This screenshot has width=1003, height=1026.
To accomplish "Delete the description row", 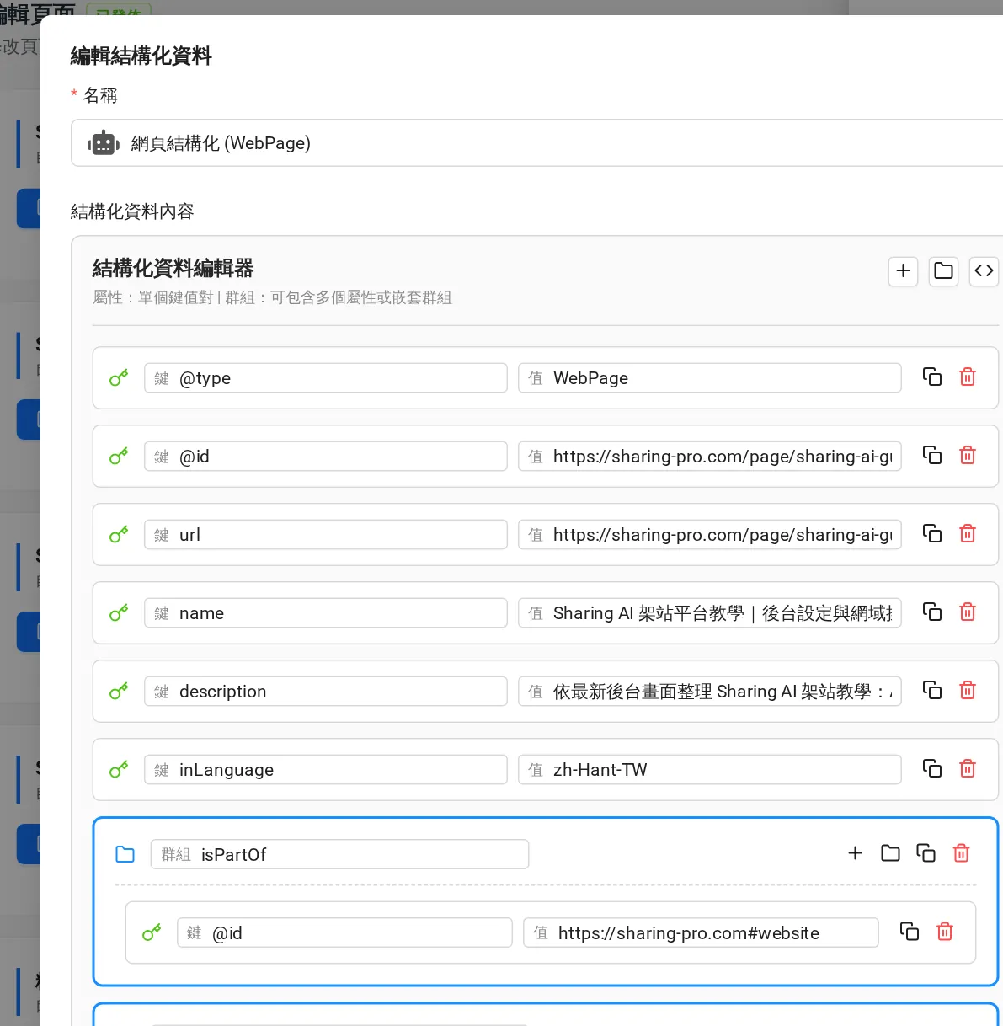I will tap(968, 690).
